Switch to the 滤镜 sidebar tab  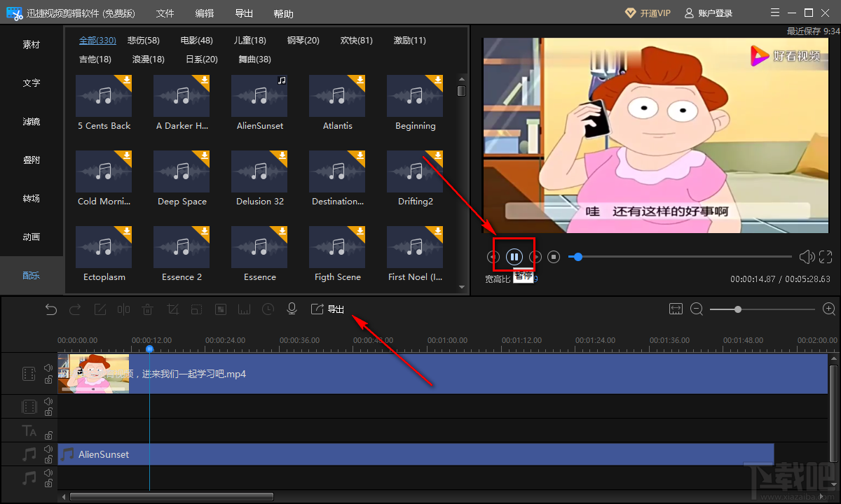click(x=32, y=122)
